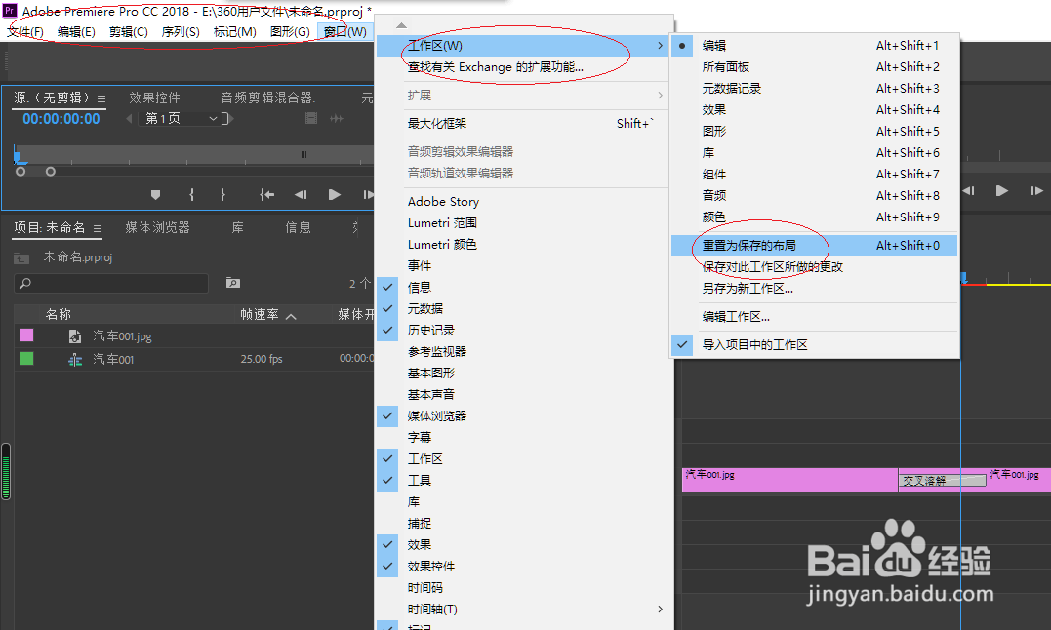
Task: Choose 重置为保存的布局
Action: pyautogui.click(x=815, y=246)
